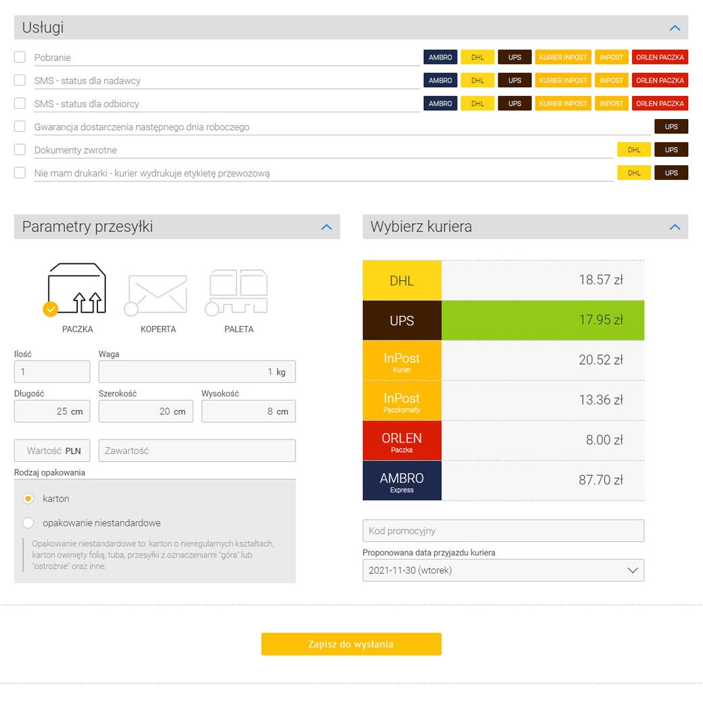
Task: Choose the DHL courier at 18.57 zł
Action: [x=503, y=280]
